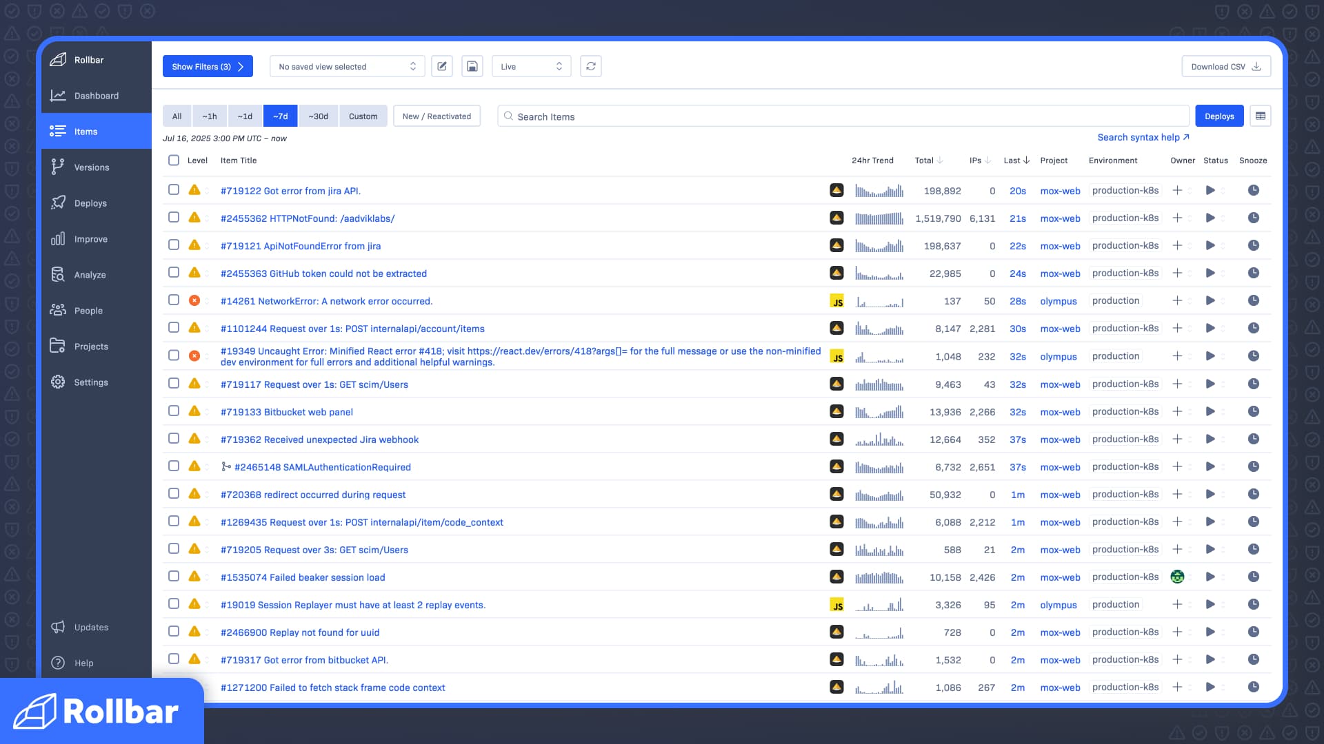Image resolution: width=1324 pixels, height=744 pixels.
Task: Expand the Show Filters (3) panel
Action: coord(208,66)
